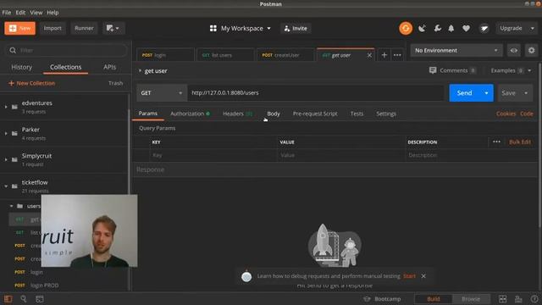Create a New Collection
Viewport: 542px width, 305px height.
point(31,83)
